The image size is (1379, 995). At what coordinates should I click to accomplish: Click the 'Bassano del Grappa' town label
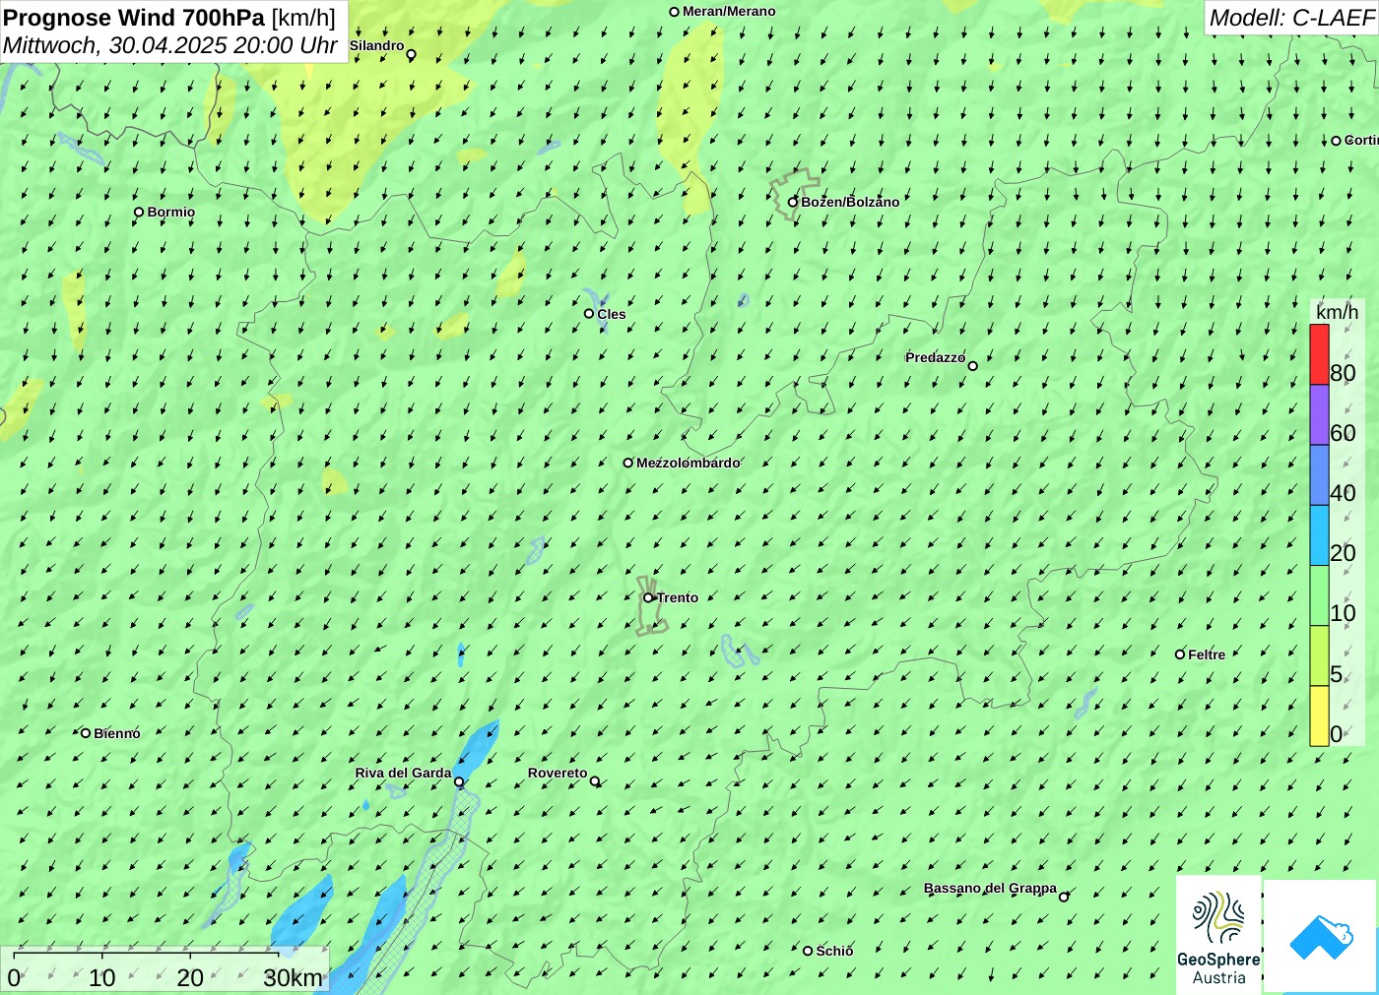tap(990, 888)
